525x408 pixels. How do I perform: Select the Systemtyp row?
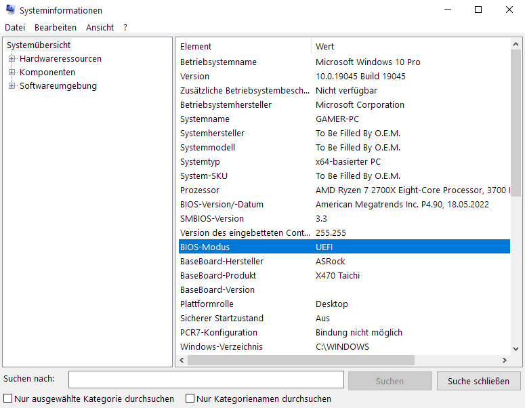click(x=344, y=161)
